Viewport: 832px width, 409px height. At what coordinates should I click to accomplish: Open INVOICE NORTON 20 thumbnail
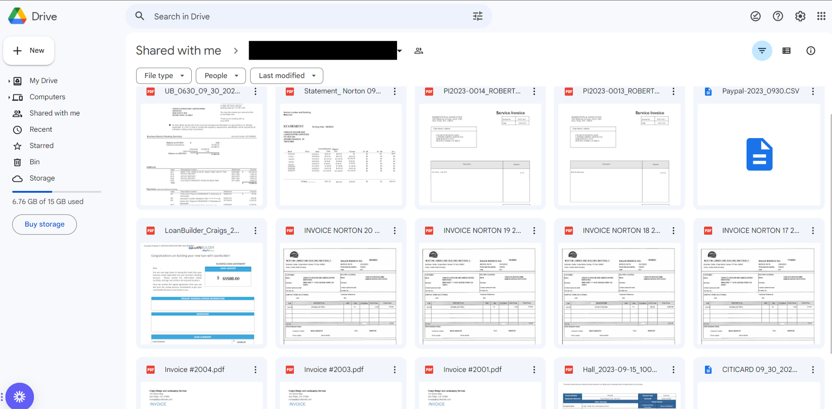point(341,294)
